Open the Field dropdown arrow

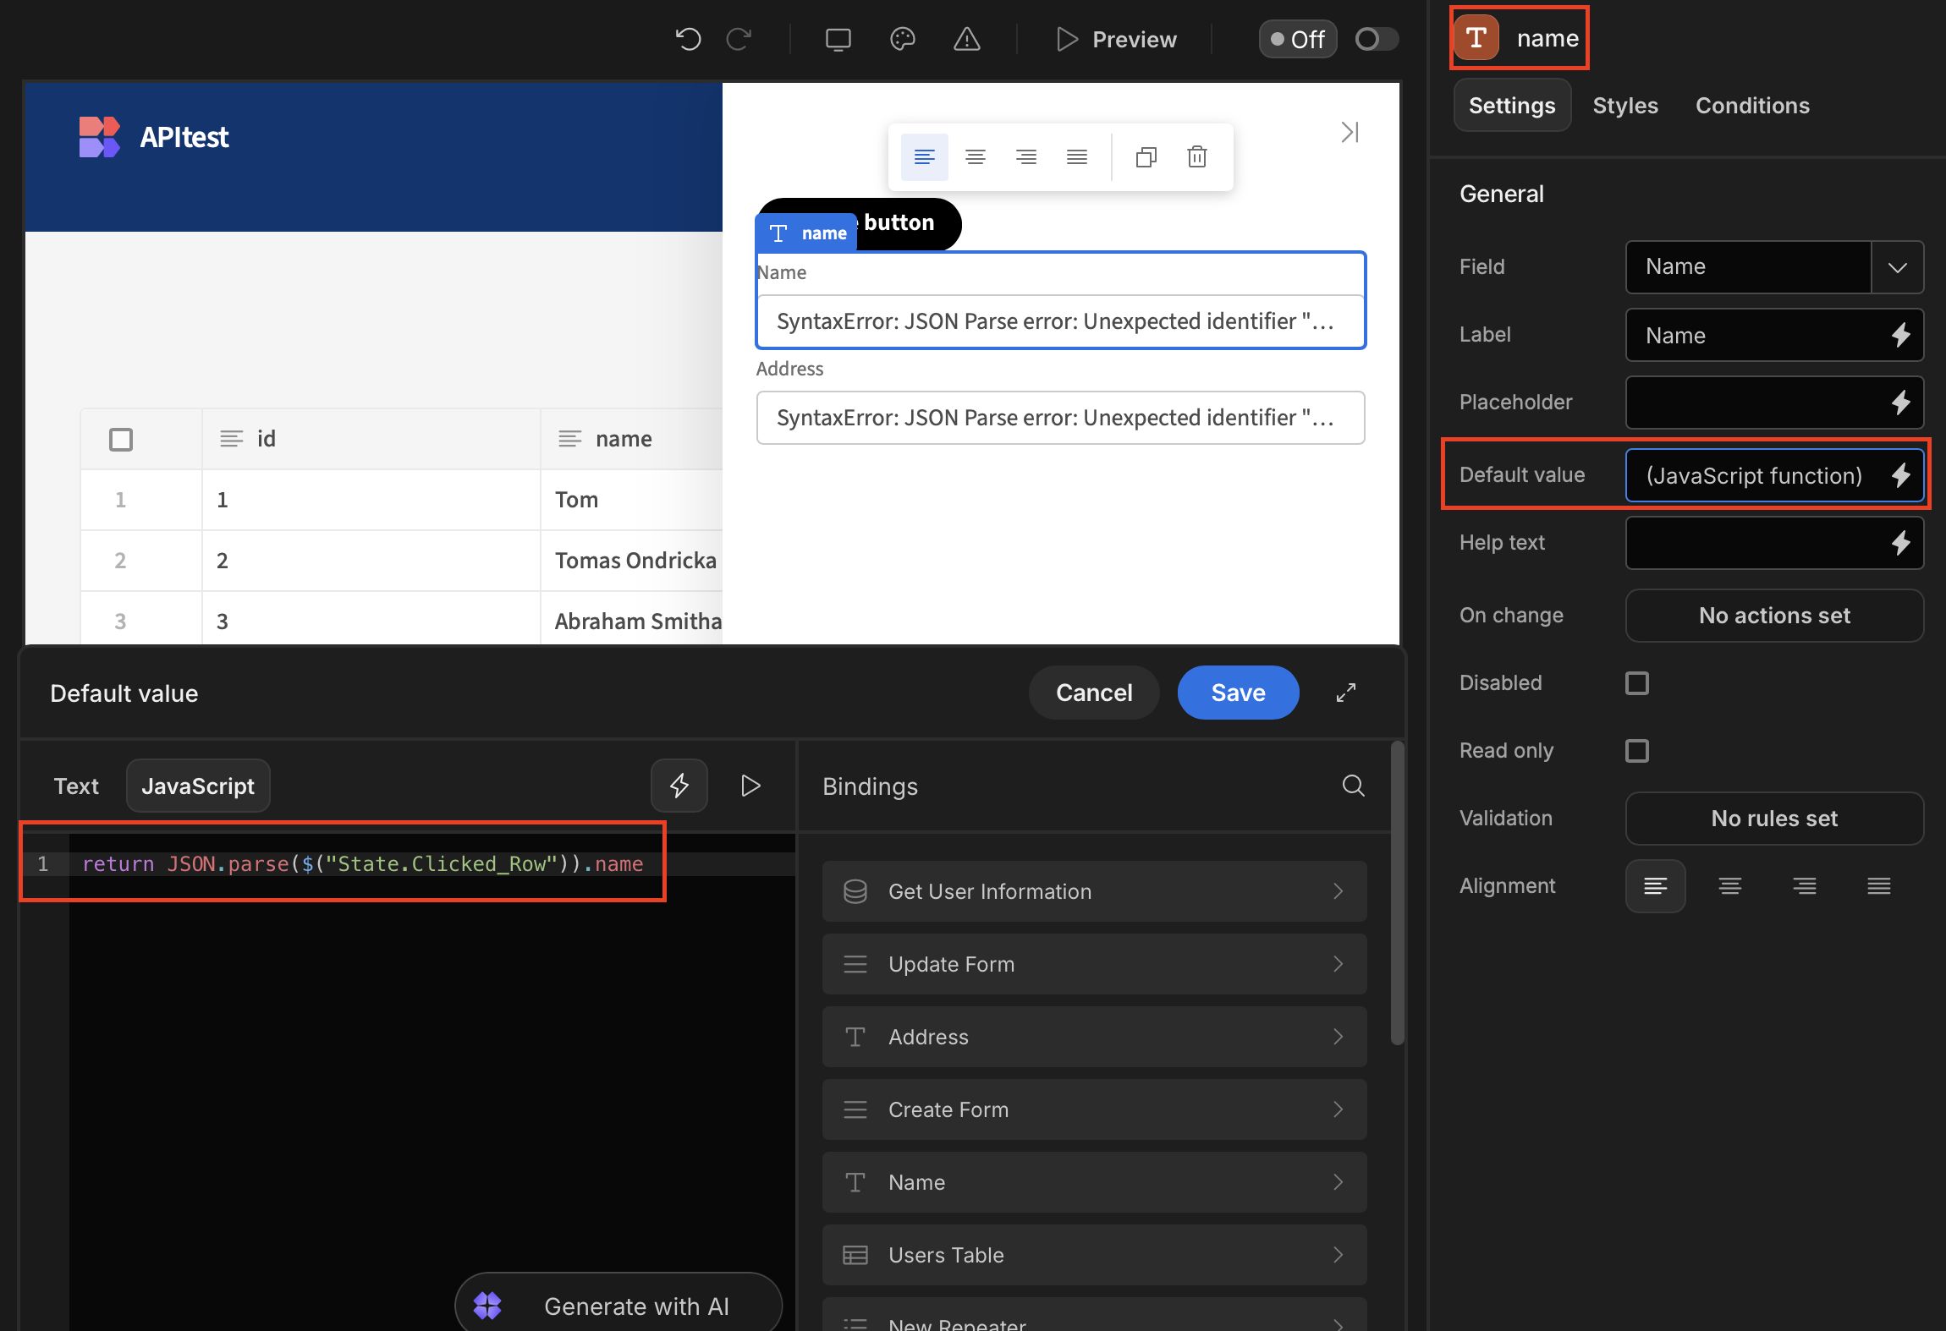(x=1897, y=267)
